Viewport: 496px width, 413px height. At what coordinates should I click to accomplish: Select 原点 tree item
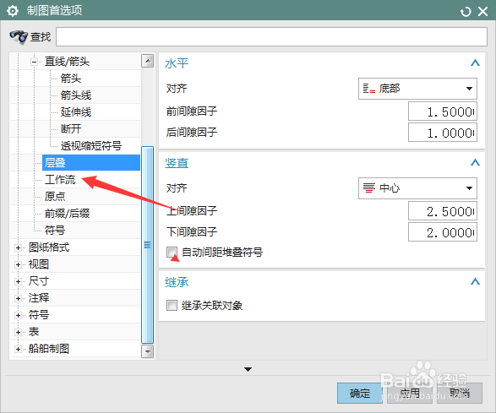tap(55, 197)
